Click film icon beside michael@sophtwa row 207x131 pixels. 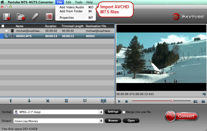point(12,31)
